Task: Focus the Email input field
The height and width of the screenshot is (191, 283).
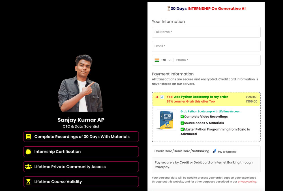Action: pyautogui.click(x=206, y=46)
